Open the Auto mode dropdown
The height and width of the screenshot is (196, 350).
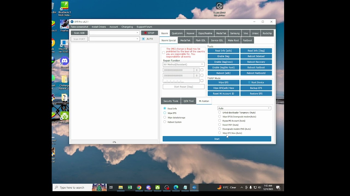[x=244, y=108]
